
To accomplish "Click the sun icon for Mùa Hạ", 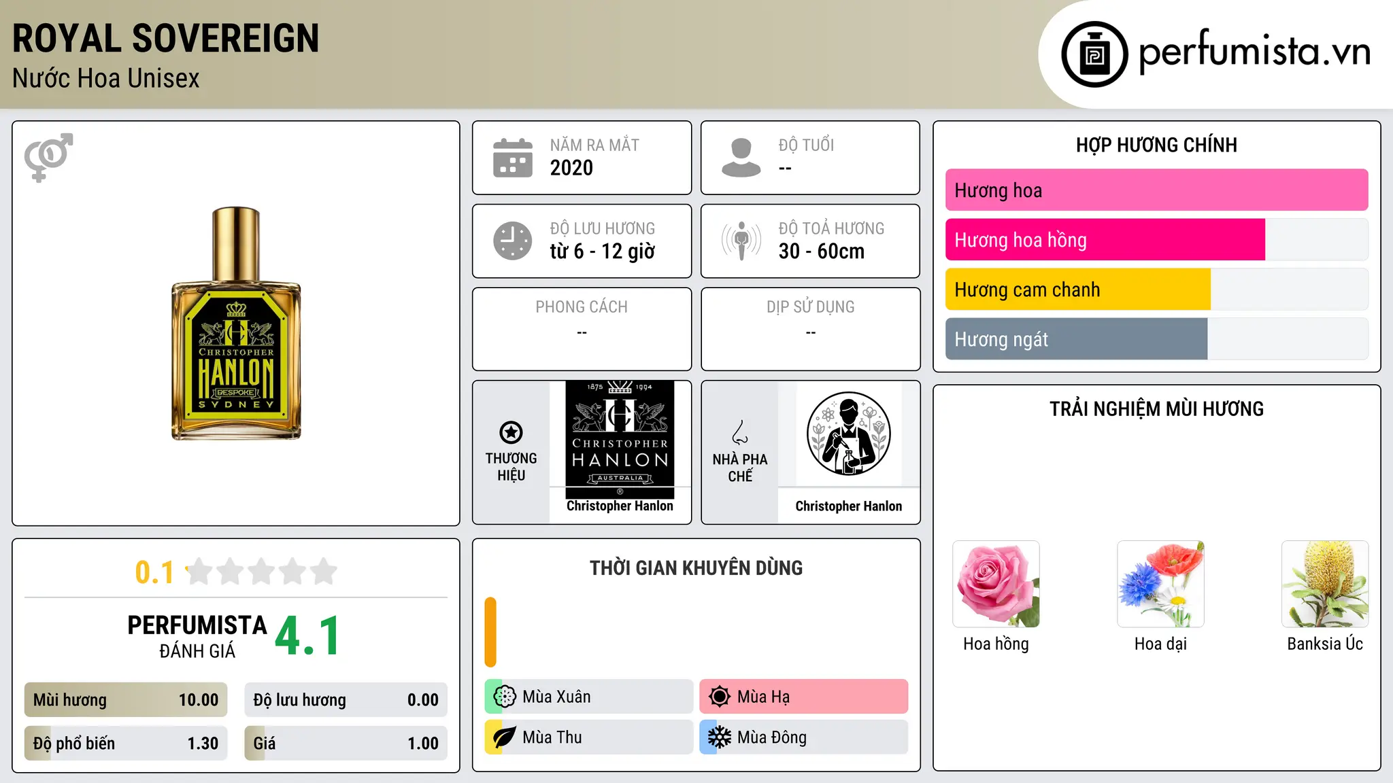I will click(x=720, y=697).
